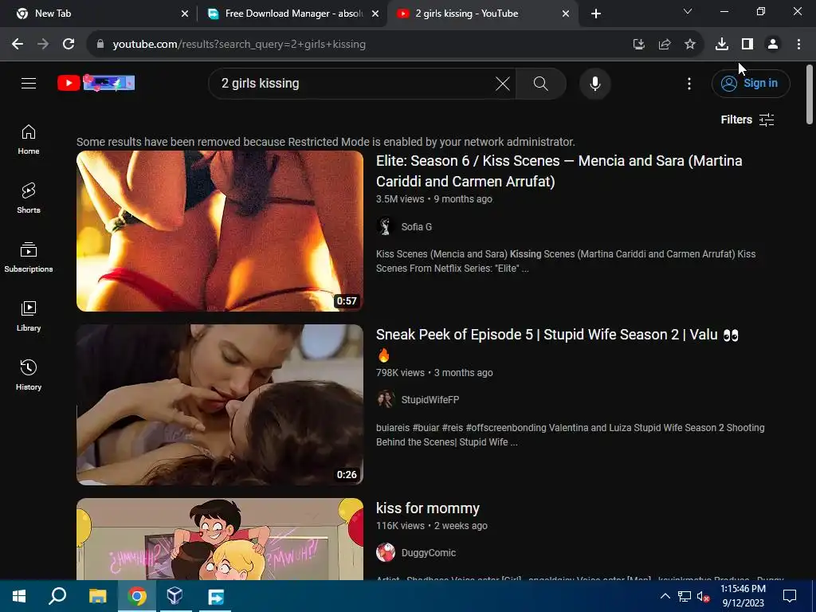Clear the search query with X

503,83
